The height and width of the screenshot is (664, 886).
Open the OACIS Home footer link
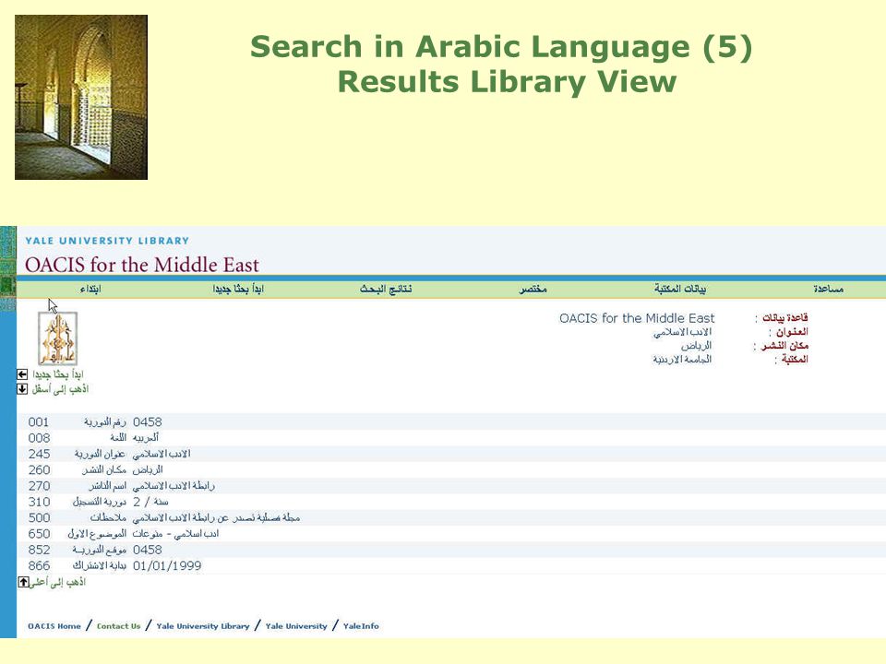coord(54,626)
